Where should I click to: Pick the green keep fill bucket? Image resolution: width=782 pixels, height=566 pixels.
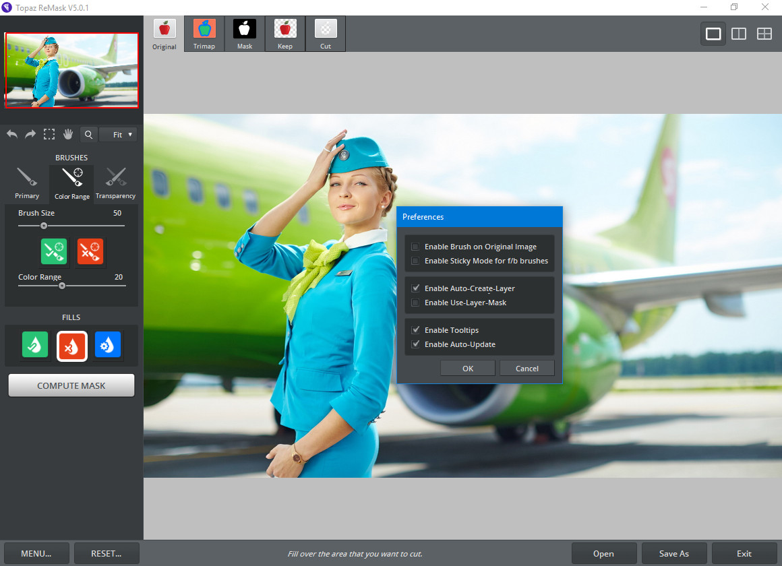(35, 344)
